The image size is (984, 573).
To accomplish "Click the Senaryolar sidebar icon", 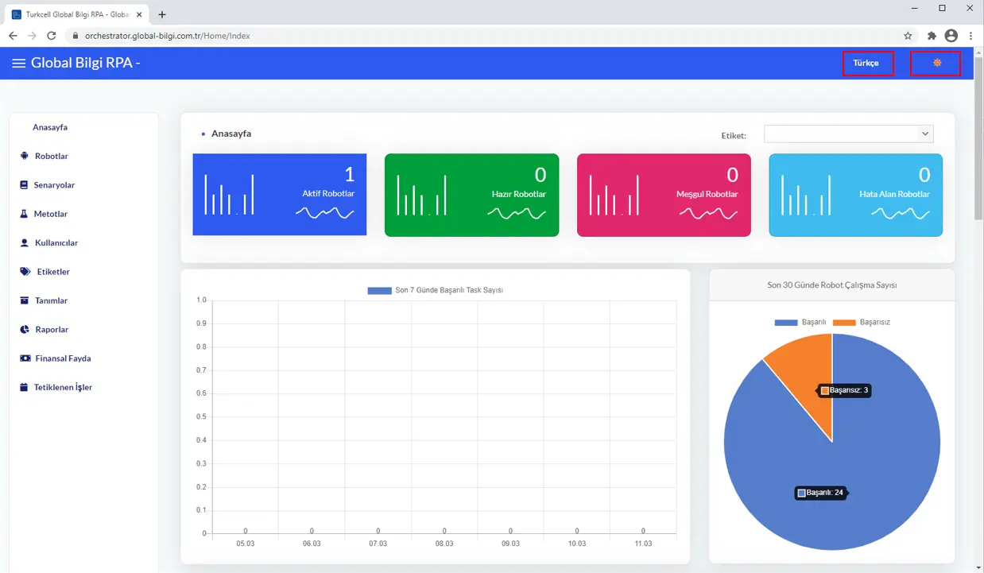I will point(24,185).
